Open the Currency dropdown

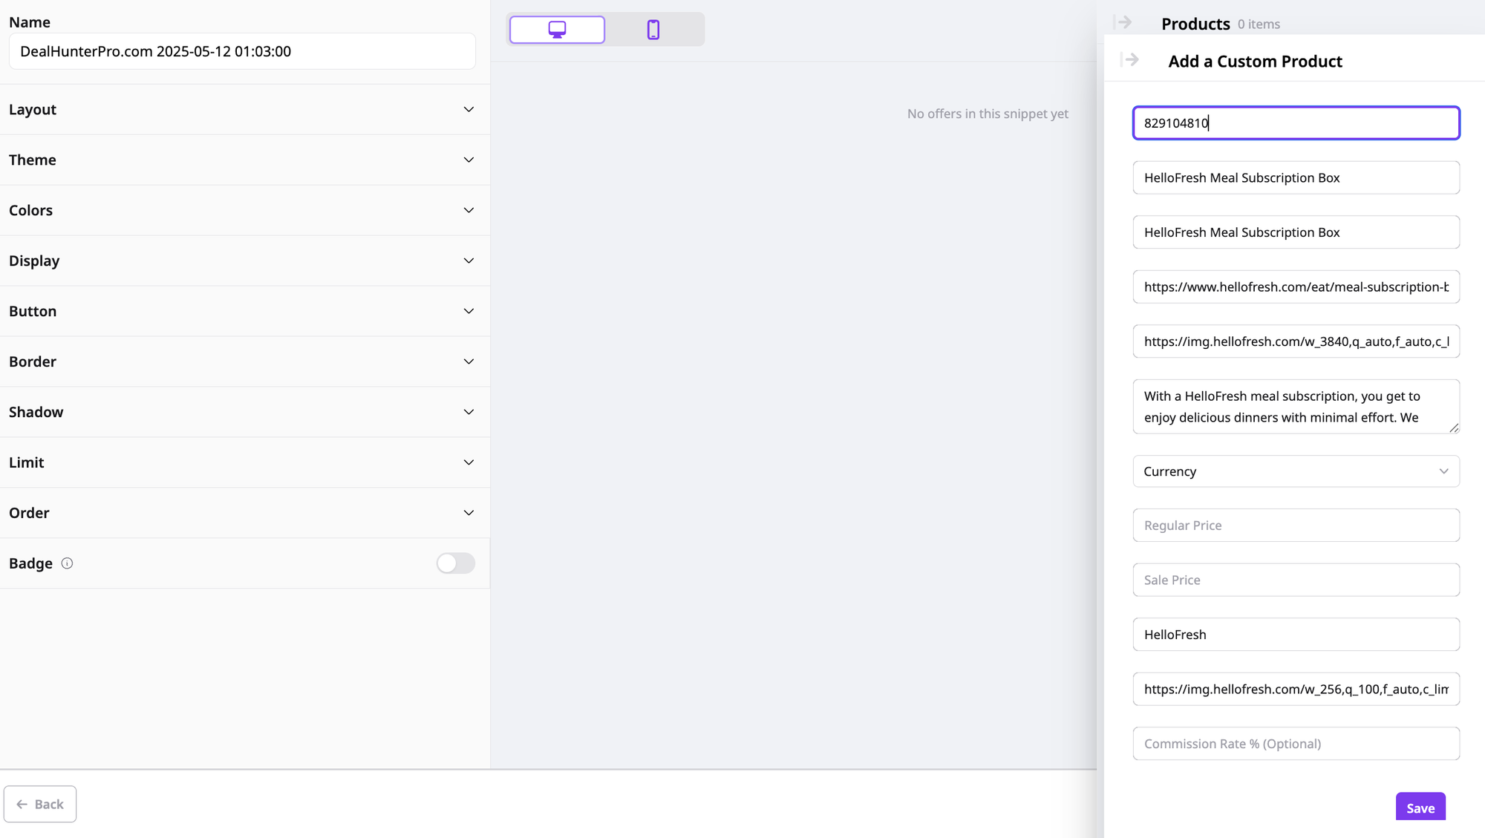pyautogui.click(x=1296, y=471)
